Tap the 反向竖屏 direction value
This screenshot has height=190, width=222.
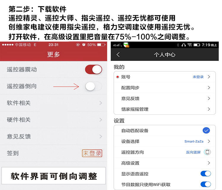(193, 152)
